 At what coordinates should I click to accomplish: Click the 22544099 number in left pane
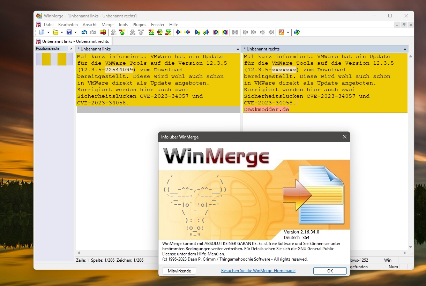[x=119, y=70]
